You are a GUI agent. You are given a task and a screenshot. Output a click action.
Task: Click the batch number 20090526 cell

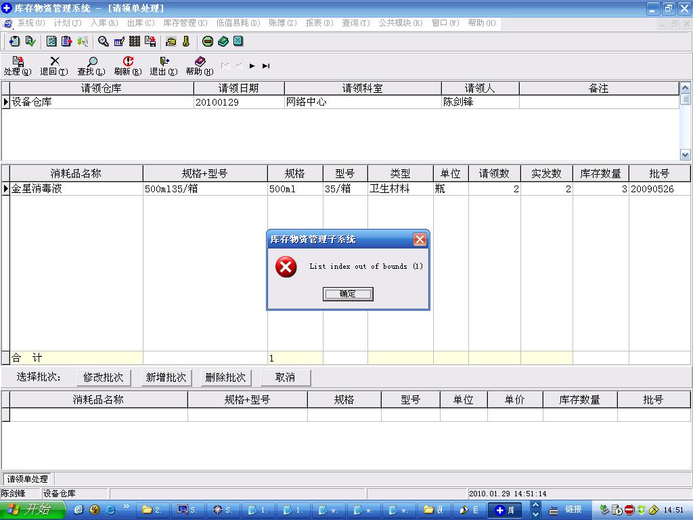click(659, 189)
